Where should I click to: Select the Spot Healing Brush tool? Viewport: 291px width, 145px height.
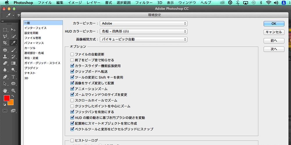click(5, 50)
